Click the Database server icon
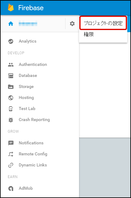Image resolution: width=131 pixels, height=198 pixels. [11, 76]
